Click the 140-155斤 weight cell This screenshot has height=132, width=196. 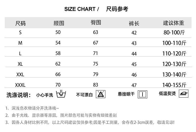[174, 85]
